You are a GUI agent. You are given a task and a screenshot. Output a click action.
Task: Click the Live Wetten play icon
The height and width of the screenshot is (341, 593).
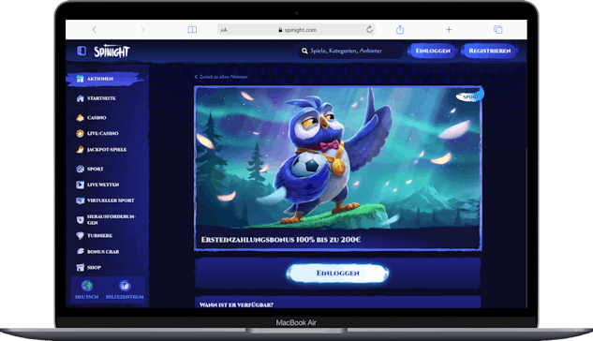(x=80, y=185)
